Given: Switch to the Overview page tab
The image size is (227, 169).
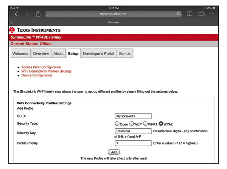Looking at the screenshot, I should (41, 53).
